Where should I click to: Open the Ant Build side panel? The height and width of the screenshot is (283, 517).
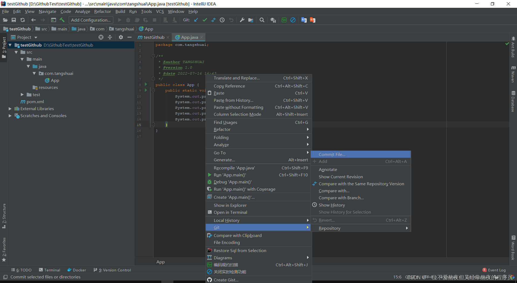513,47
